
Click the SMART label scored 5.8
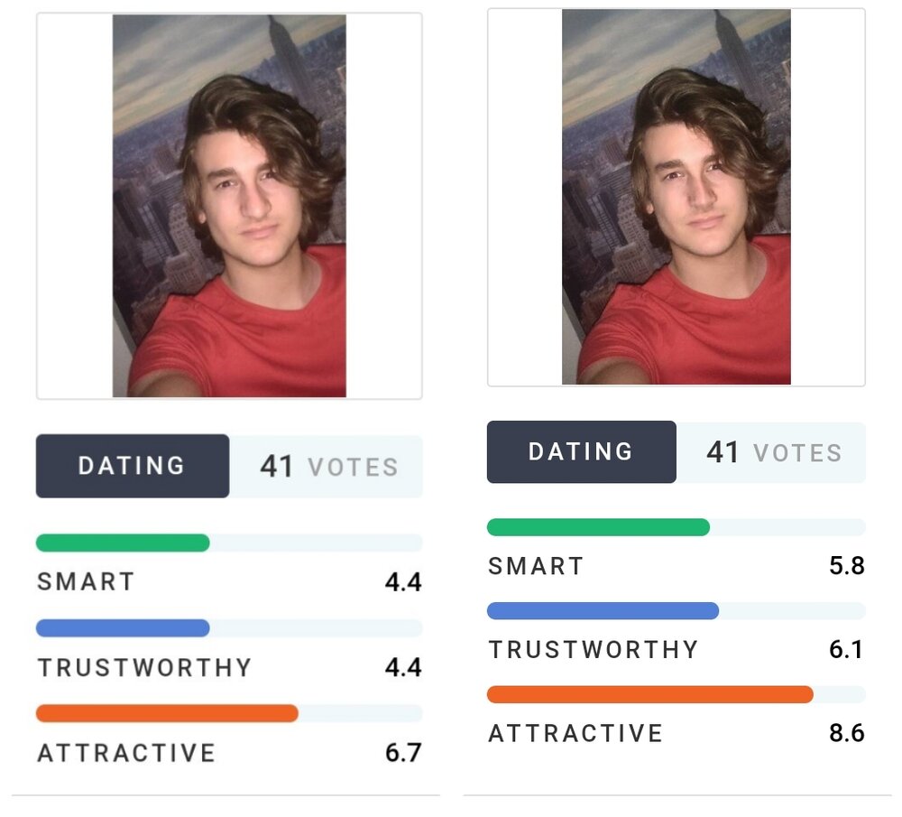pos(536,566)
